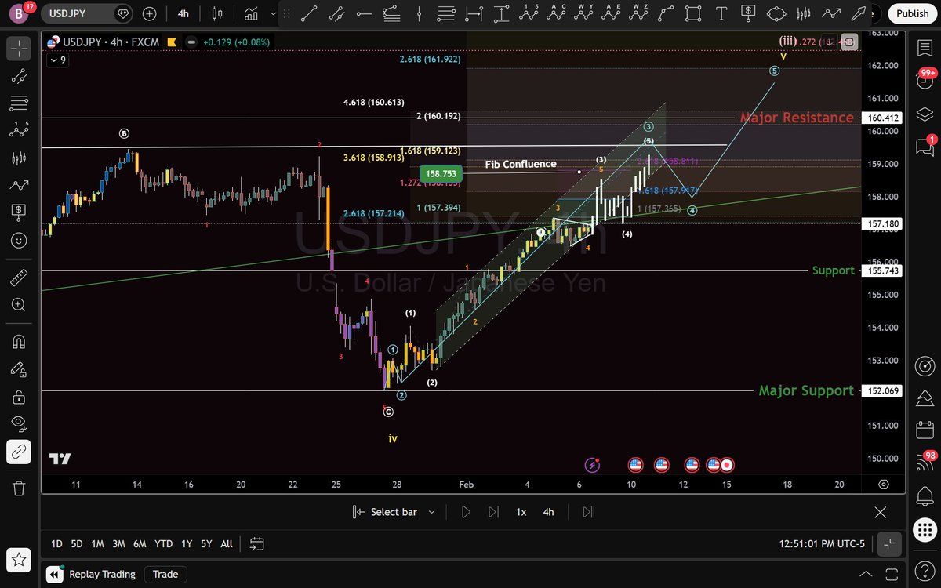
Task: Pick trend line from favorites toolbar
Action: click(x=309, y=13)
